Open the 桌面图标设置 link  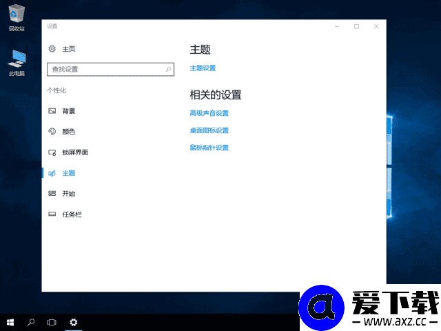[x=209, y=130]
